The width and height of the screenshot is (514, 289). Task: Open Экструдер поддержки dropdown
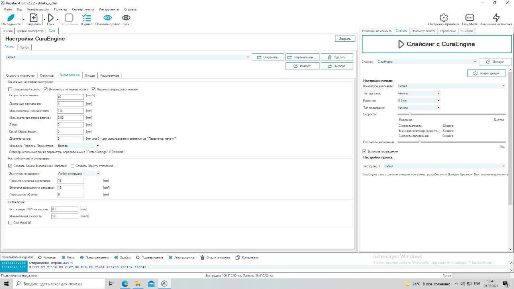point(79,174)
